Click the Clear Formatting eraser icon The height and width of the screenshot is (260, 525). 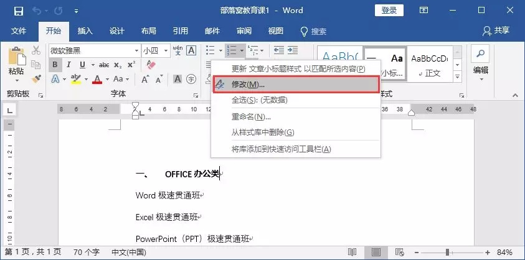pos(151,65)
